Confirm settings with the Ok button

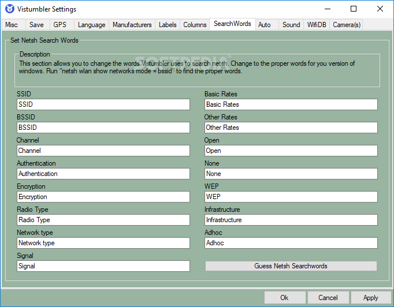[x=285, y=298]
